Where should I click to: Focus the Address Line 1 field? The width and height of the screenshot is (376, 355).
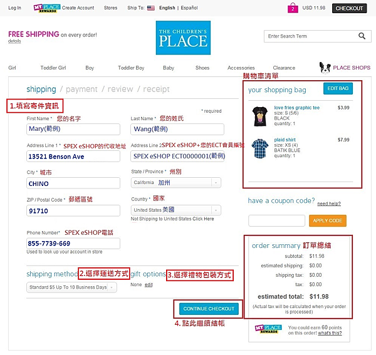tap(73, 157)
